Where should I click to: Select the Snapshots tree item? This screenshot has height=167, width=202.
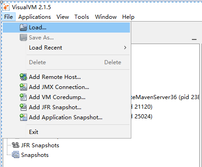click(35, 155)
